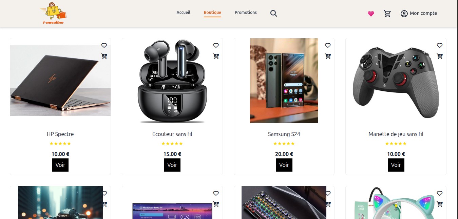Favorite the Manette de jeu sans fil

(x=440, y=45)
